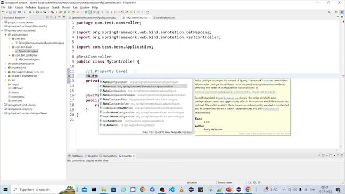This screenshot has width=345, height=194.
Task: Click the Open Console icon in the console toolbar
Action: [330, 155]
